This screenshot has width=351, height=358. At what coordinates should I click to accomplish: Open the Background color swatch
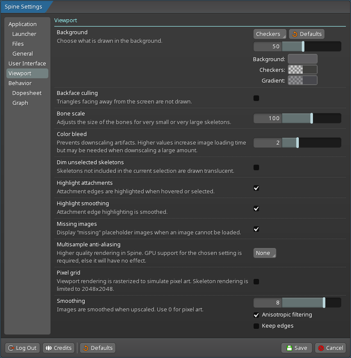303,59
